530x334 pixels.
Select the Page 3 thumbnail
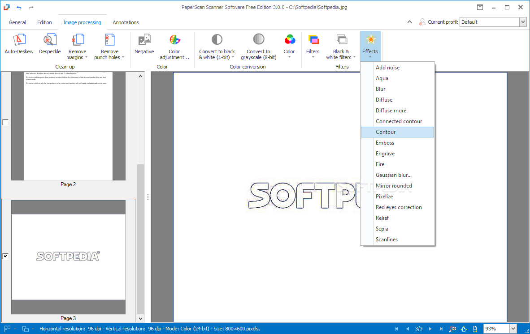[68, 257]
